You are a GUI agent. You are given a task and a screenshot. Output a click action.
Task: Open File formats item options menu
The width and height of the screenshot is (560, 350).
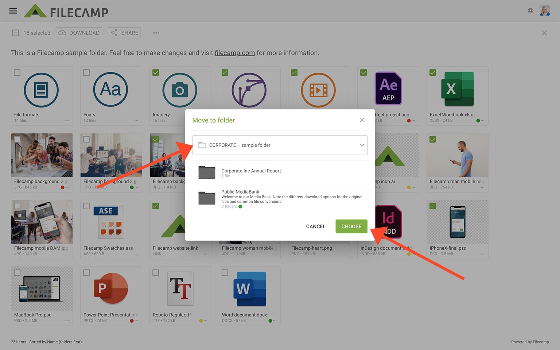point(67,121)
